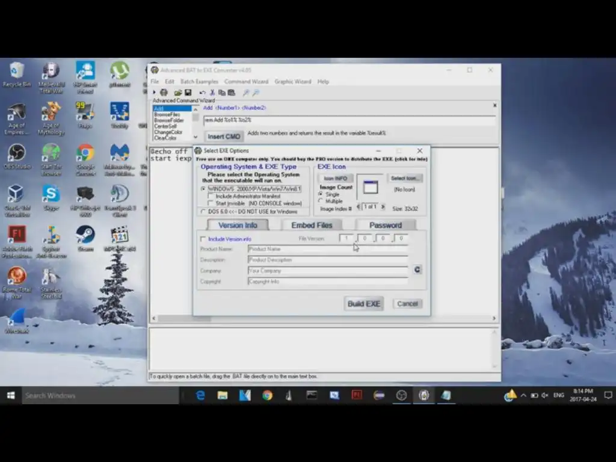Choose Single image count radio button
This screenshot has width=616, height=462.
coord(321,194)
